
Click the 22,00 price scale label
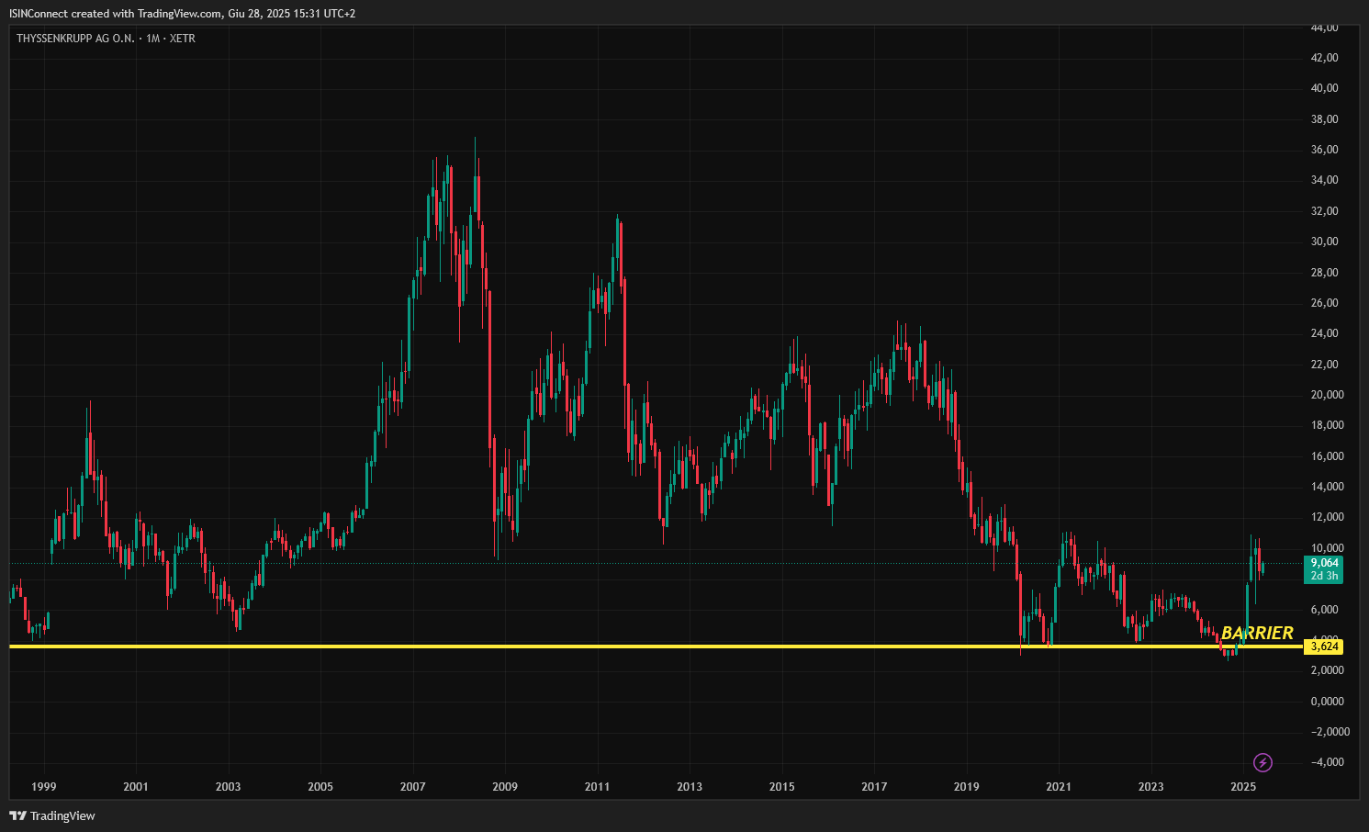point(1325,365)
